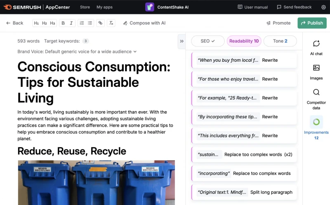This screenshot has height=205, width=330.
Task: Insert a hyperlink
Action: click(x=100, y=23)
